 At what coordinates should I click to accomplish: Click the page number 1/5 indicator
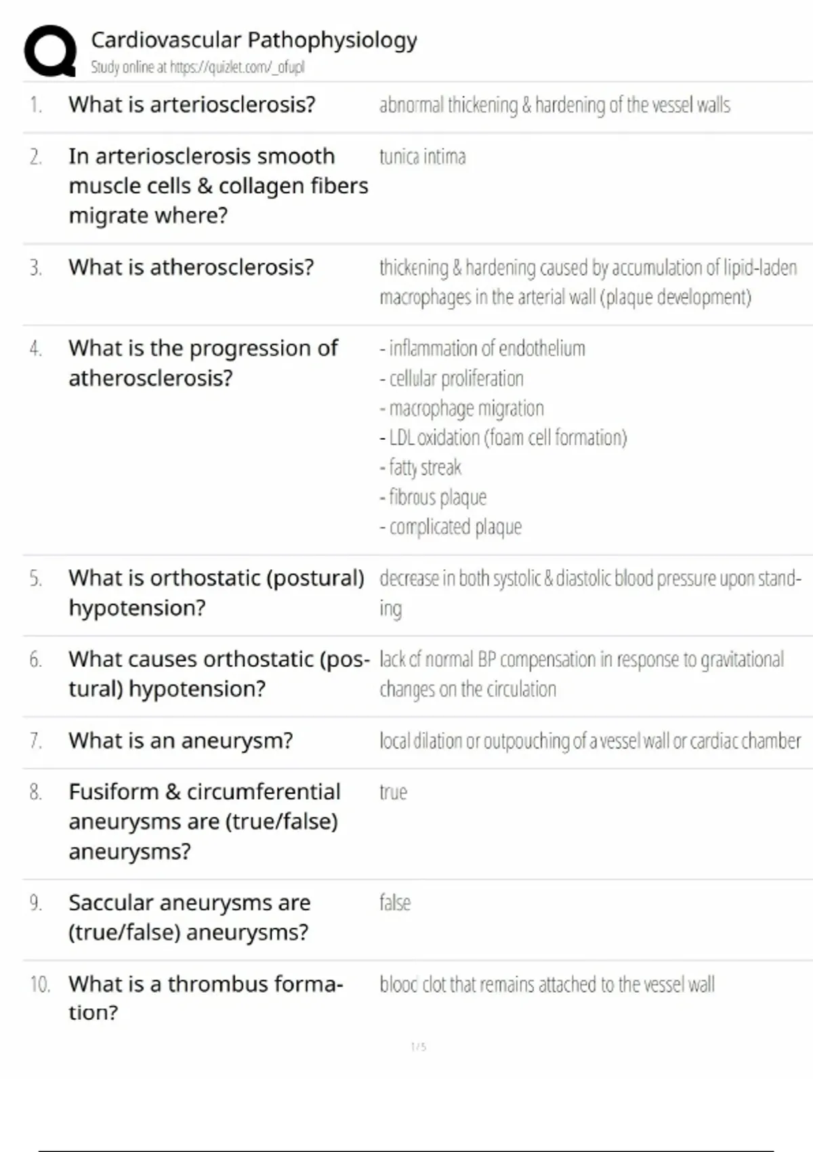click(x=419, y=1047)
